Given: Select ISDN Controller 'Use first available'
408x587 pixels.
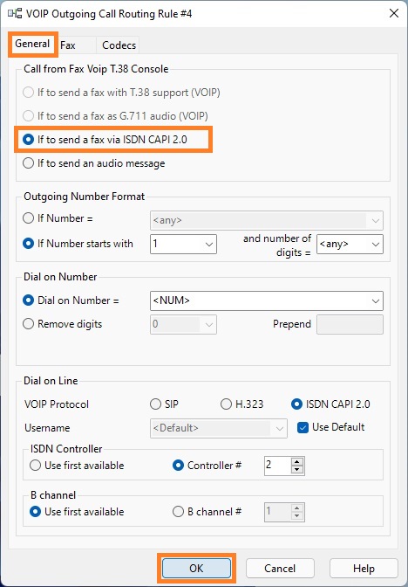Looking at the screenshot, I should point(77,466).
